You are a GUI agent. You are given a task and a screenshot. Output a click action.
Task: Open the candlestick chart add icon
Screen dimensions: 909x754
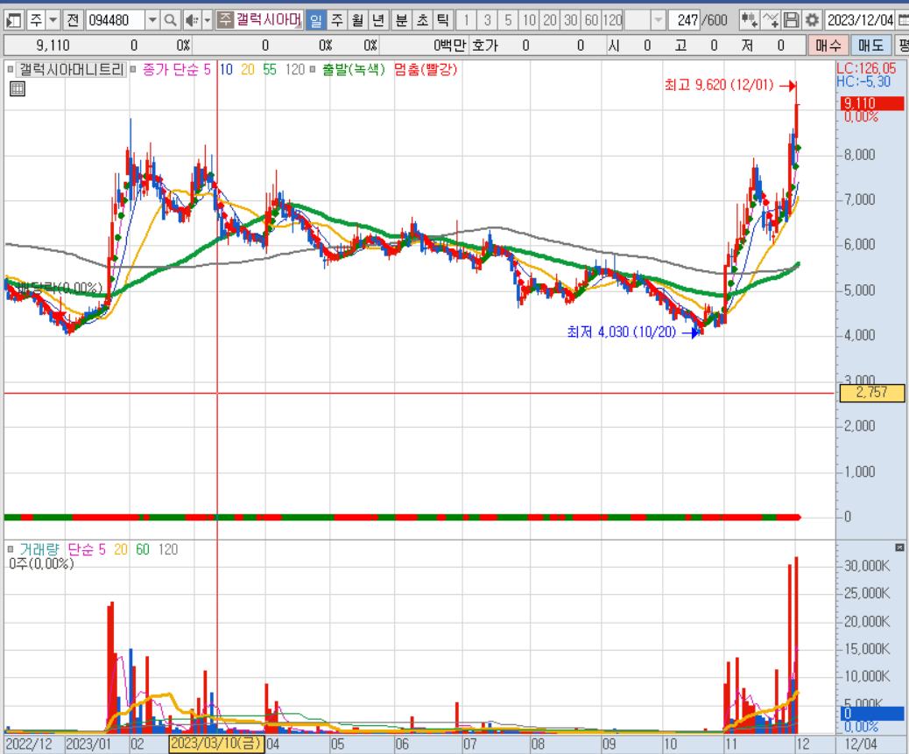[x=749, y=20]
